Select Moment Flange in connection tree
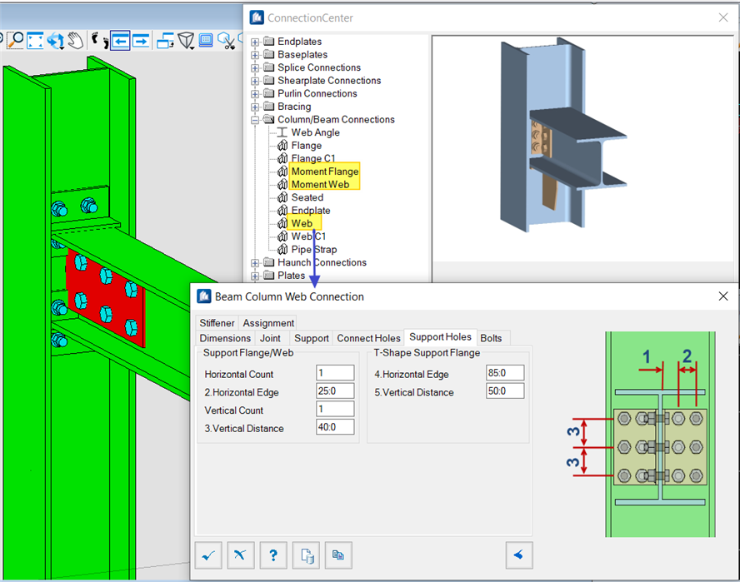 324,172
